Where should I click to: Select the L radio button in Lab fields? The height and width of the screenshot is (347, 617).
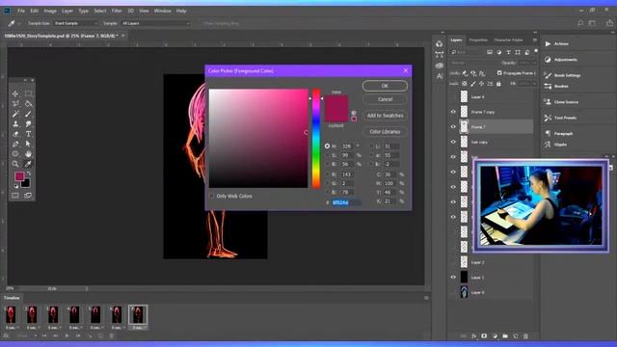371,146
